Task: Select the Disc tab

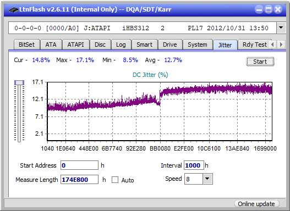Action: point(100,45)
